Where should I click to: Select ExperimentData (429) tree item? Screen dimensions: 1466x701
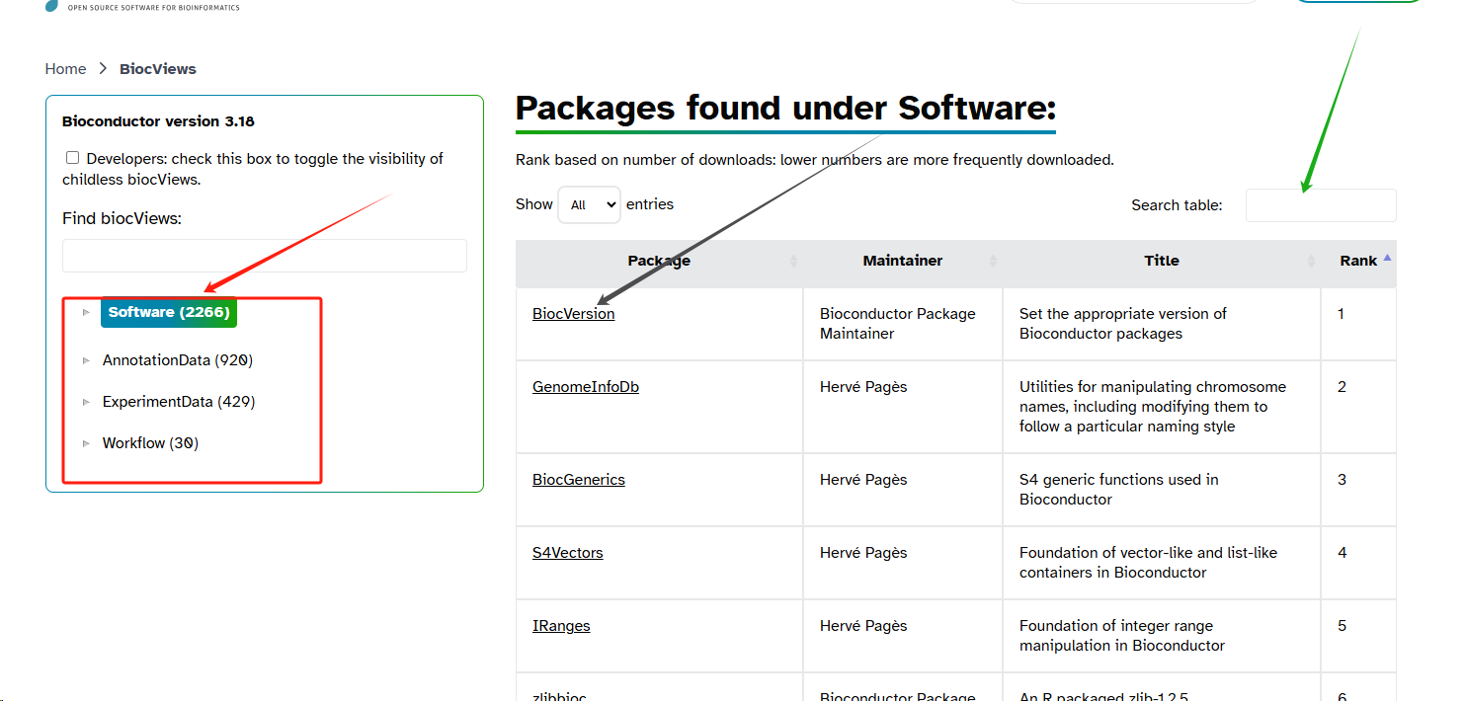click(x=179, y=402)
